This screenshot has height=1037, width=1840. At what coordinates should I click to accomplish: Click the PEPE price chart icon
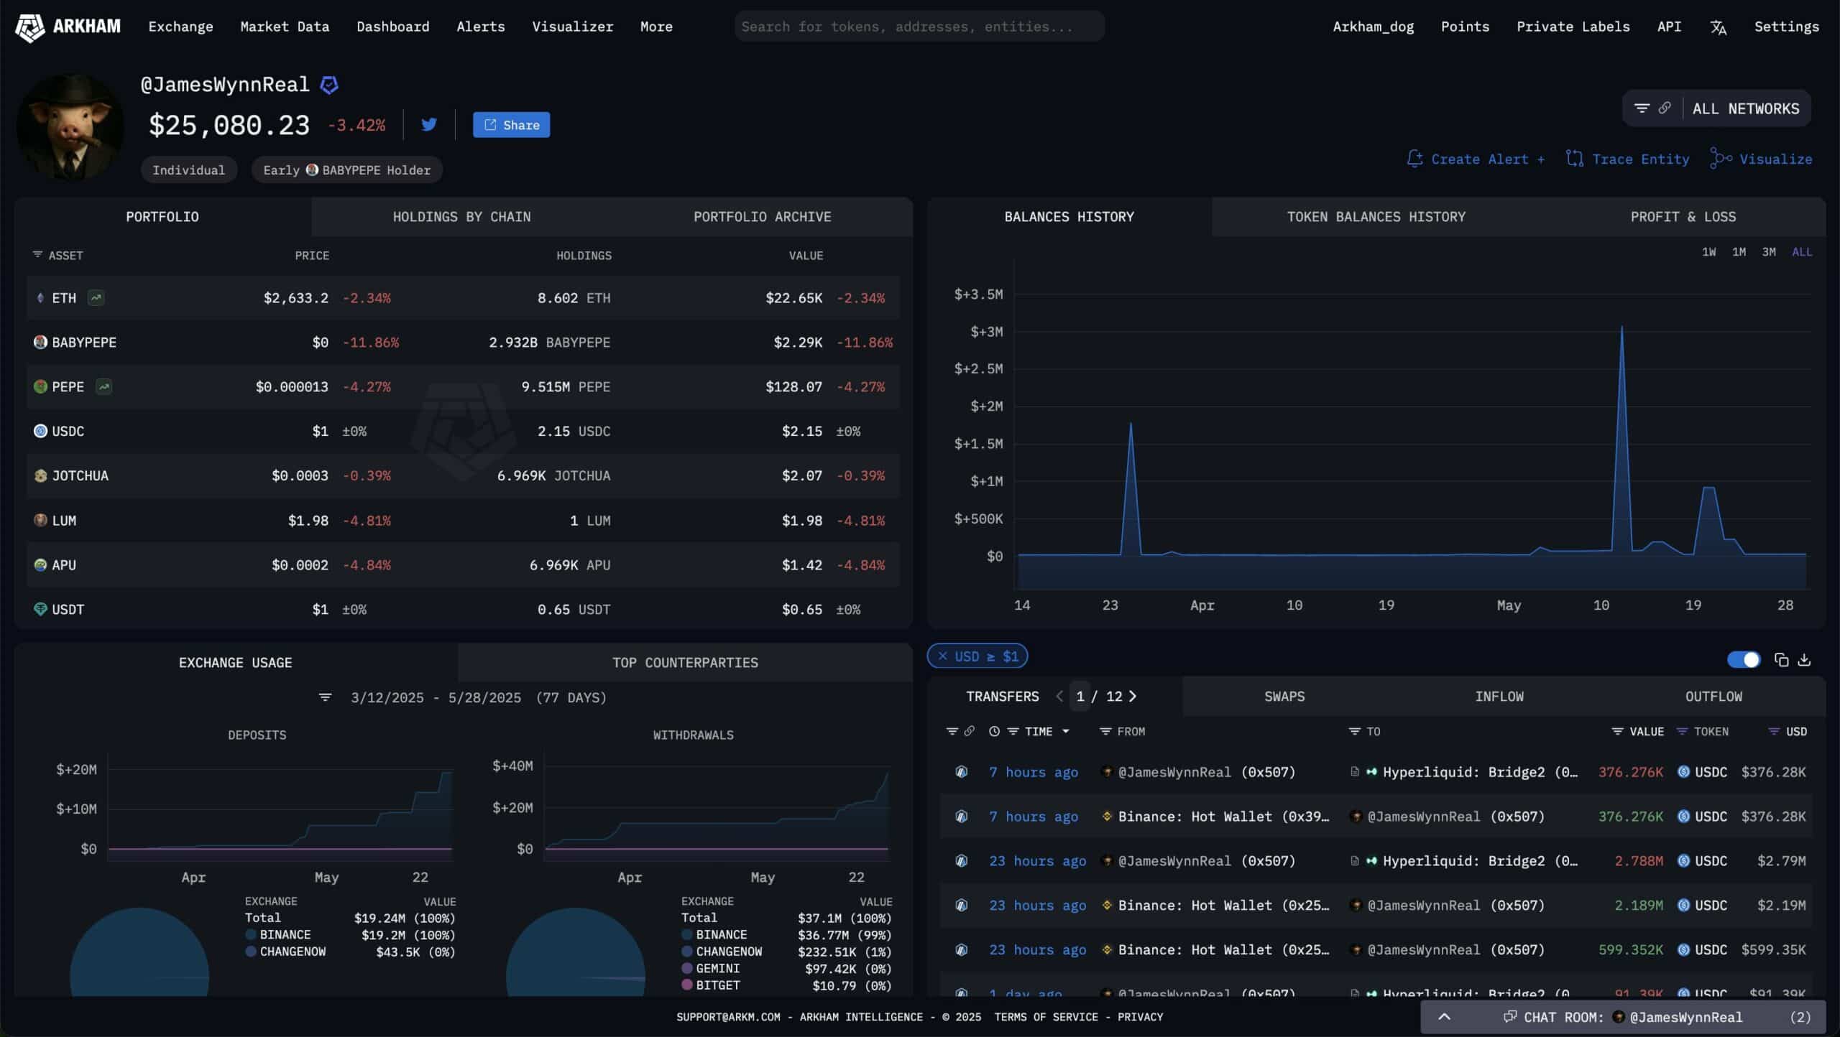[104, 386]
